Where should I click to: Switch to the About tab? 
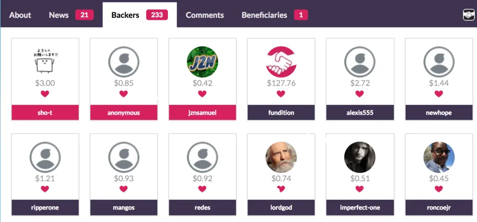click(x=20, y=15)
